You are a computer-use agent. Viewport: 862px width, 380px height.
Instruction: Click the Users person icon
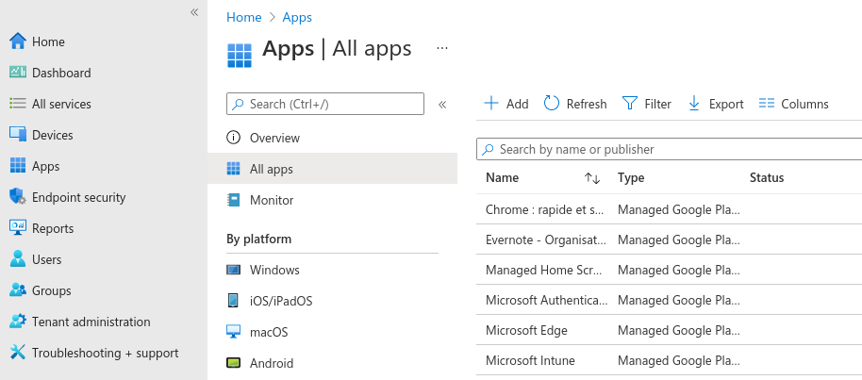(x=18, y=258)
